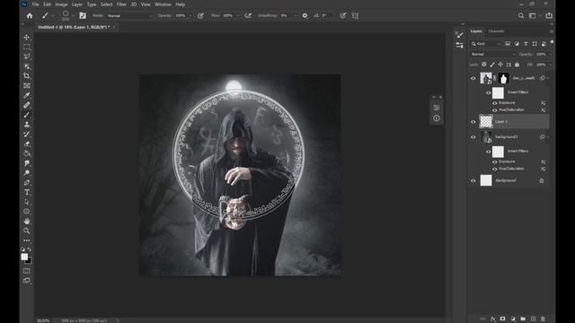
Task: Switch to the Channels tab
Action: click(x=496, y=31)
